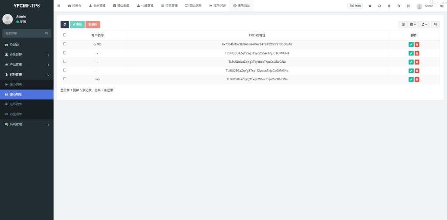The width and height of the screenshot is (447, 220).
Task: Switch to the 订单管理 top tab
Action: [x=169, y=6]
